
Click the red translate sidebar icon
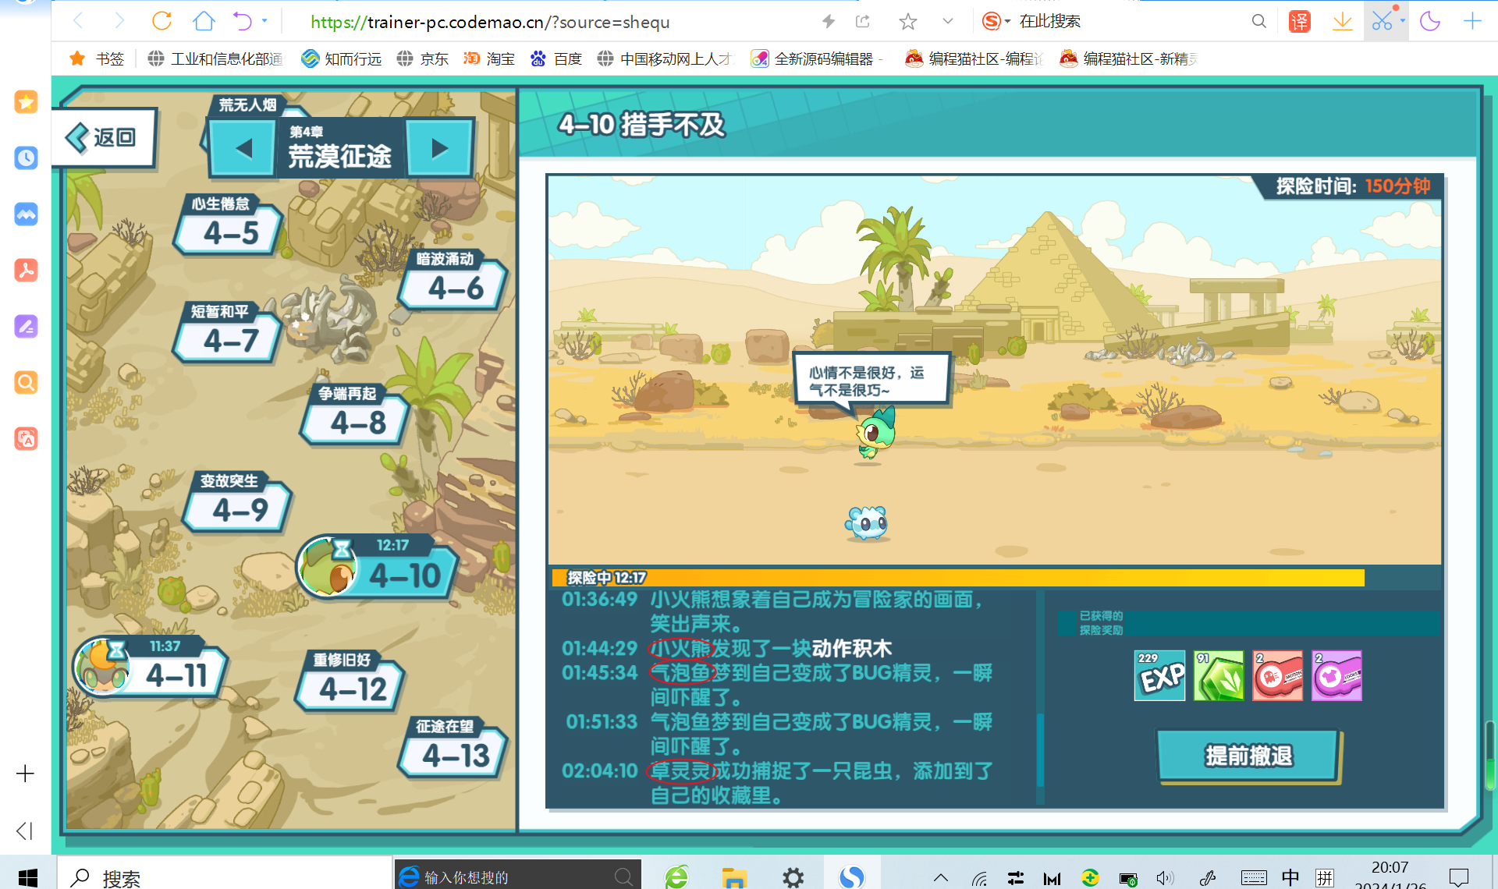point(26,438)
